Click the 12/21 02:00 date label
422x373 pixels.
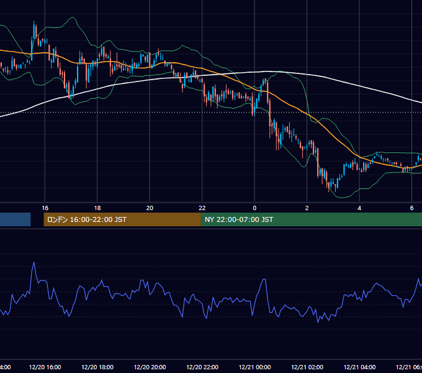[307, 367]
